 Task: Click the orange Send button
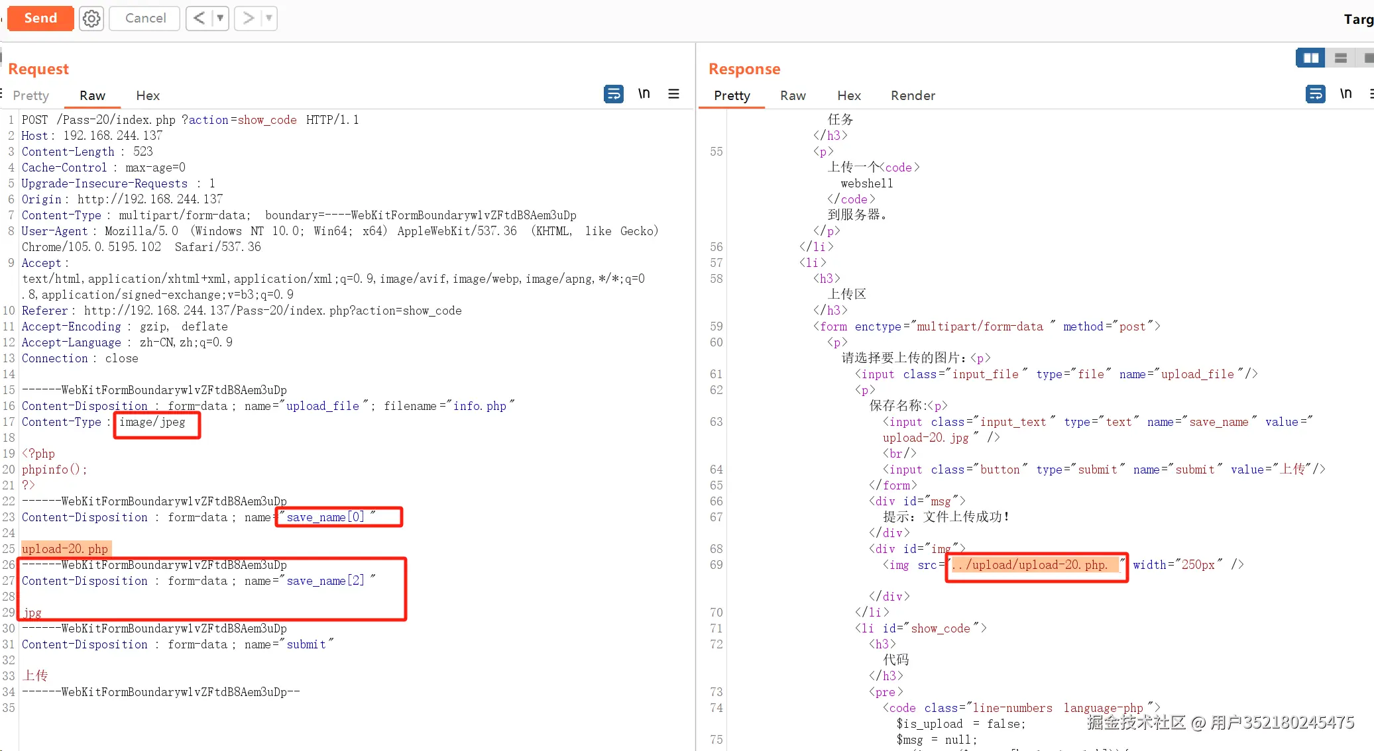[40, 18]
